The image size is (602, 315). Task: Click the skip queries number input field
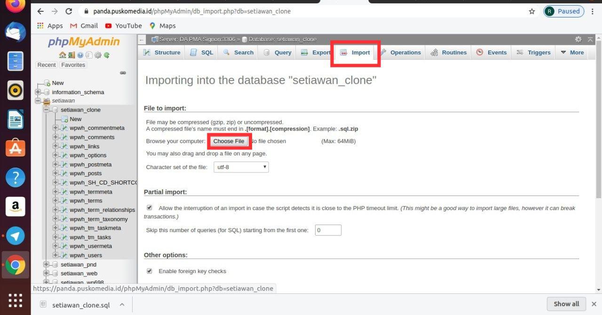point(328,230)
